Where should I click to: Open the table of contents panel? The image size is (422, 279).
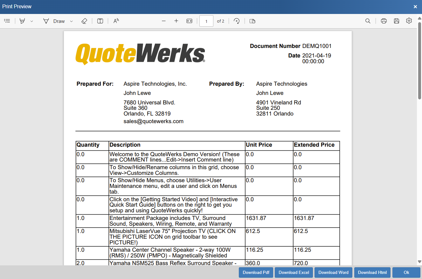coord(7,21)
